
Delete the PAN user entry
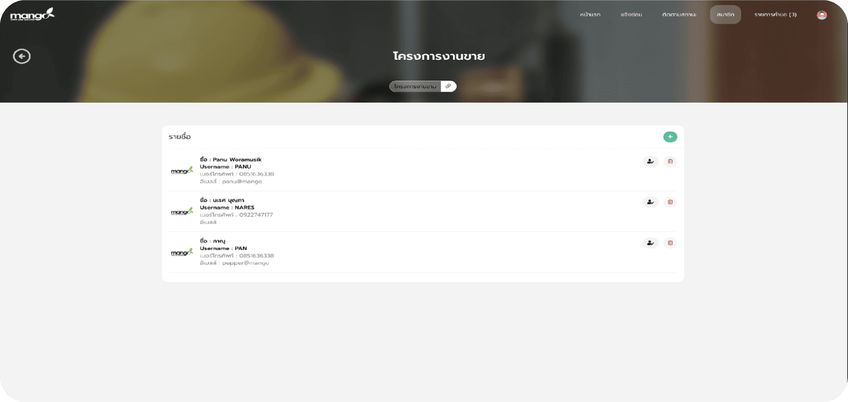670,243
